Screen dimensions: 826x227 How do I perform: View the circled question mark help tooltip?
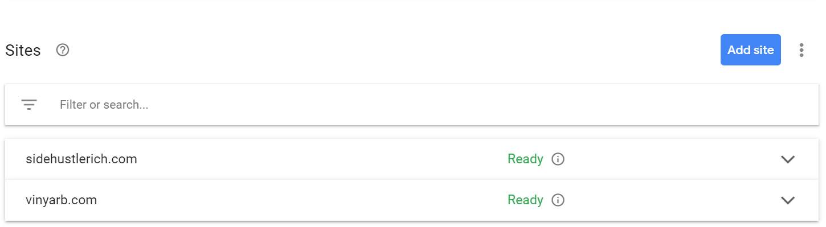pos(63,50)
